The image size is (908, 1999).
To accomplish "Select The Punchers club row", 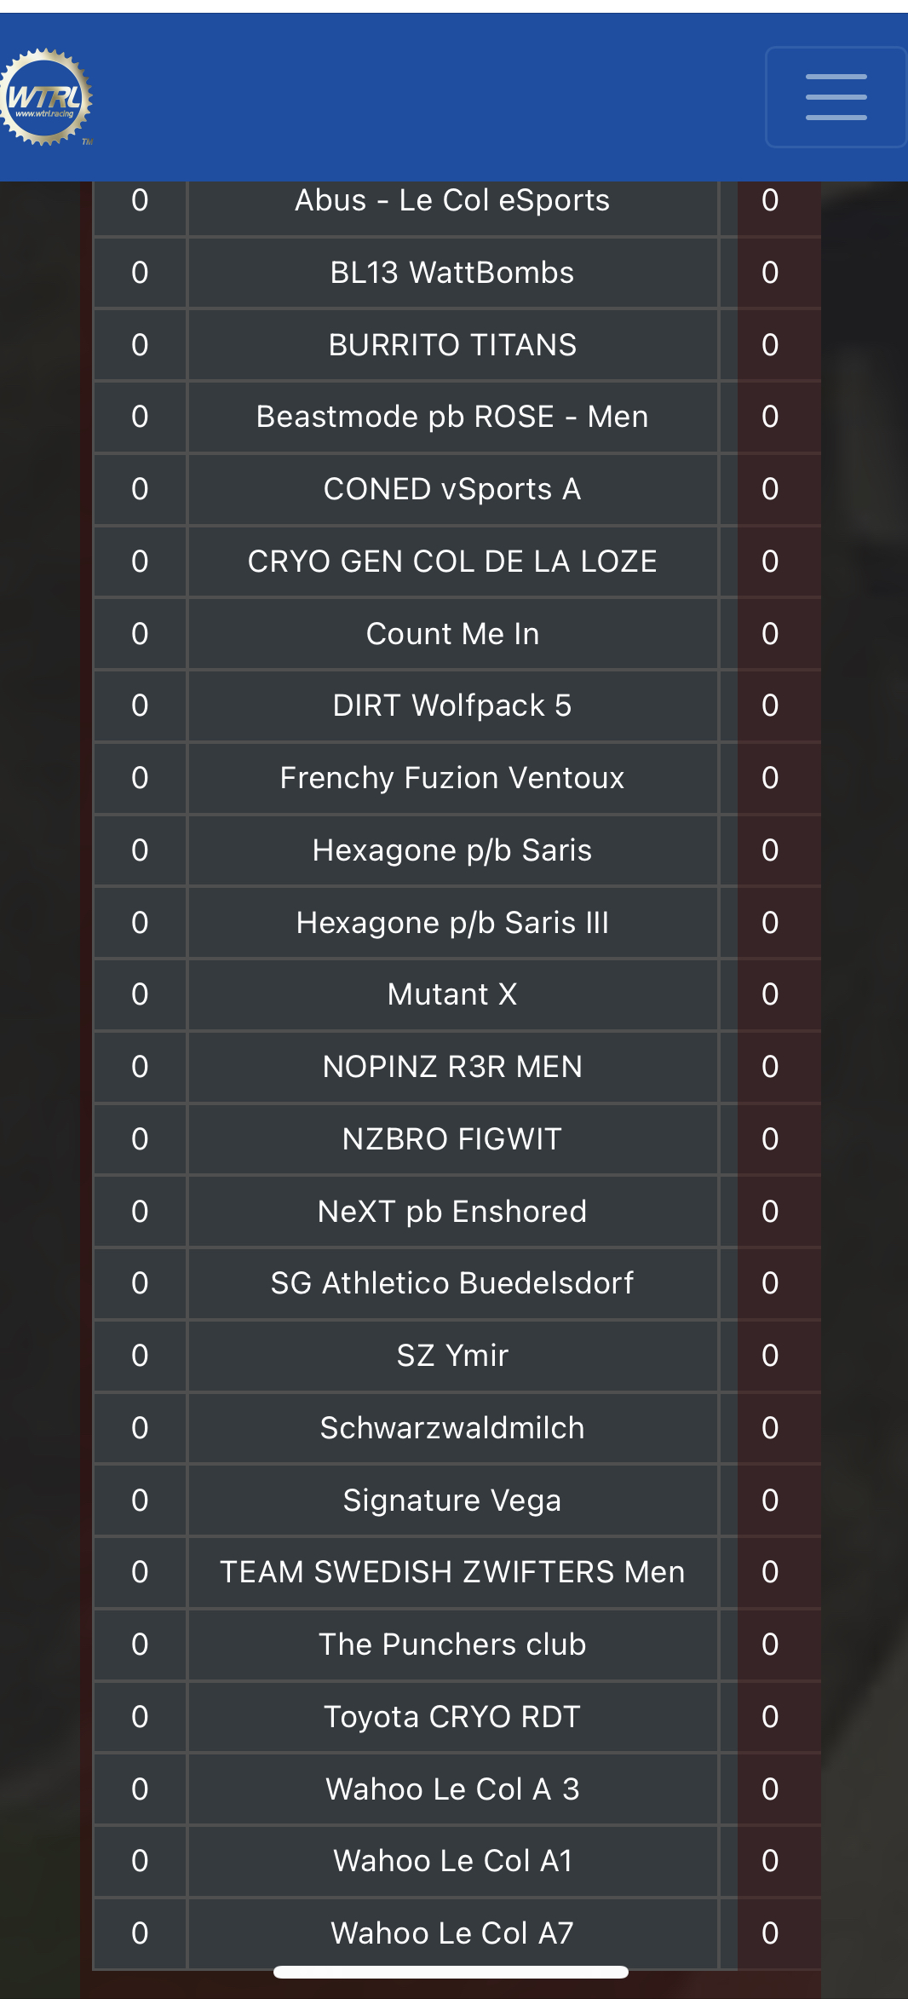I will [x=457, y=1645].
